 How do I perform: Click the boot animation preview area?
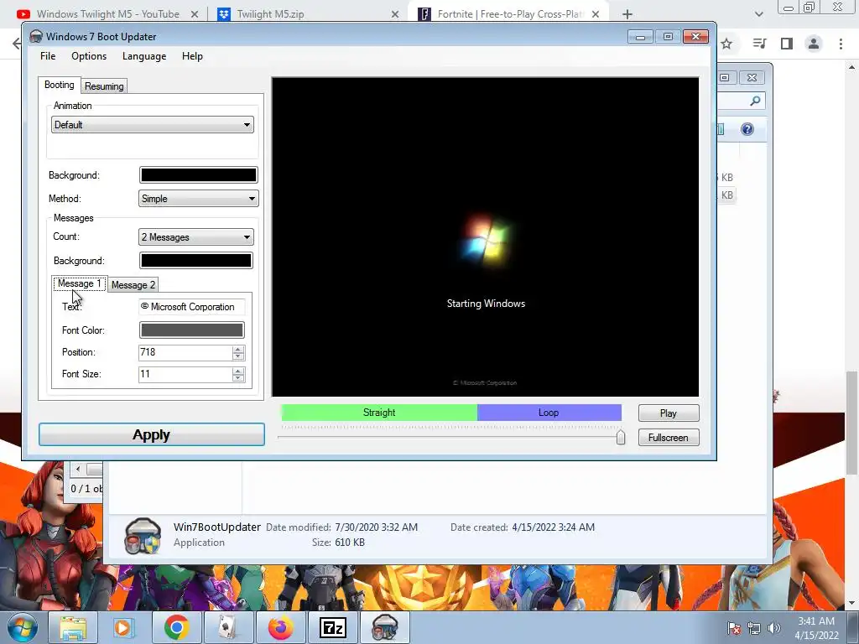486,236
